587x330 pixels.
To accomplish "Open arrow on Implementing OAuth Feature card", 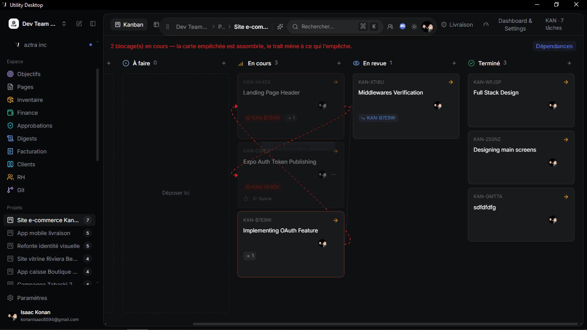I will (x=336, y=220).
